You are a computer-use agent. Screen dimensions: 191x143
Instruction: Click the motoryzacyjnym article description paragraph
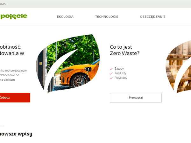(x=13, y=75)
